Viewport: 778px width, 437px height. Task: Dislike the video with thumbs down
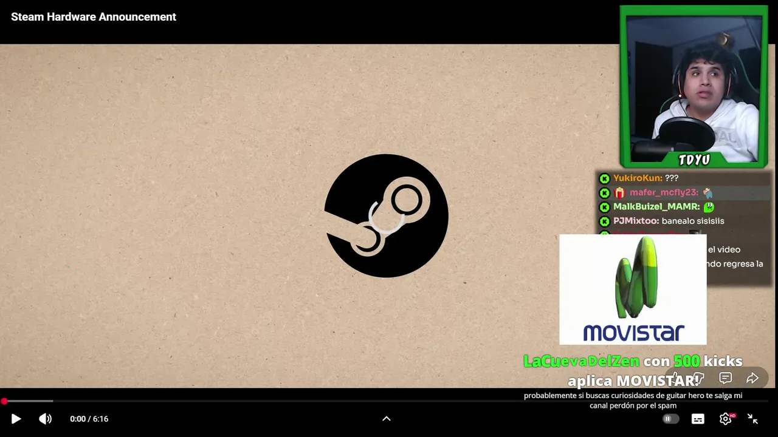[x=699, y=378]
